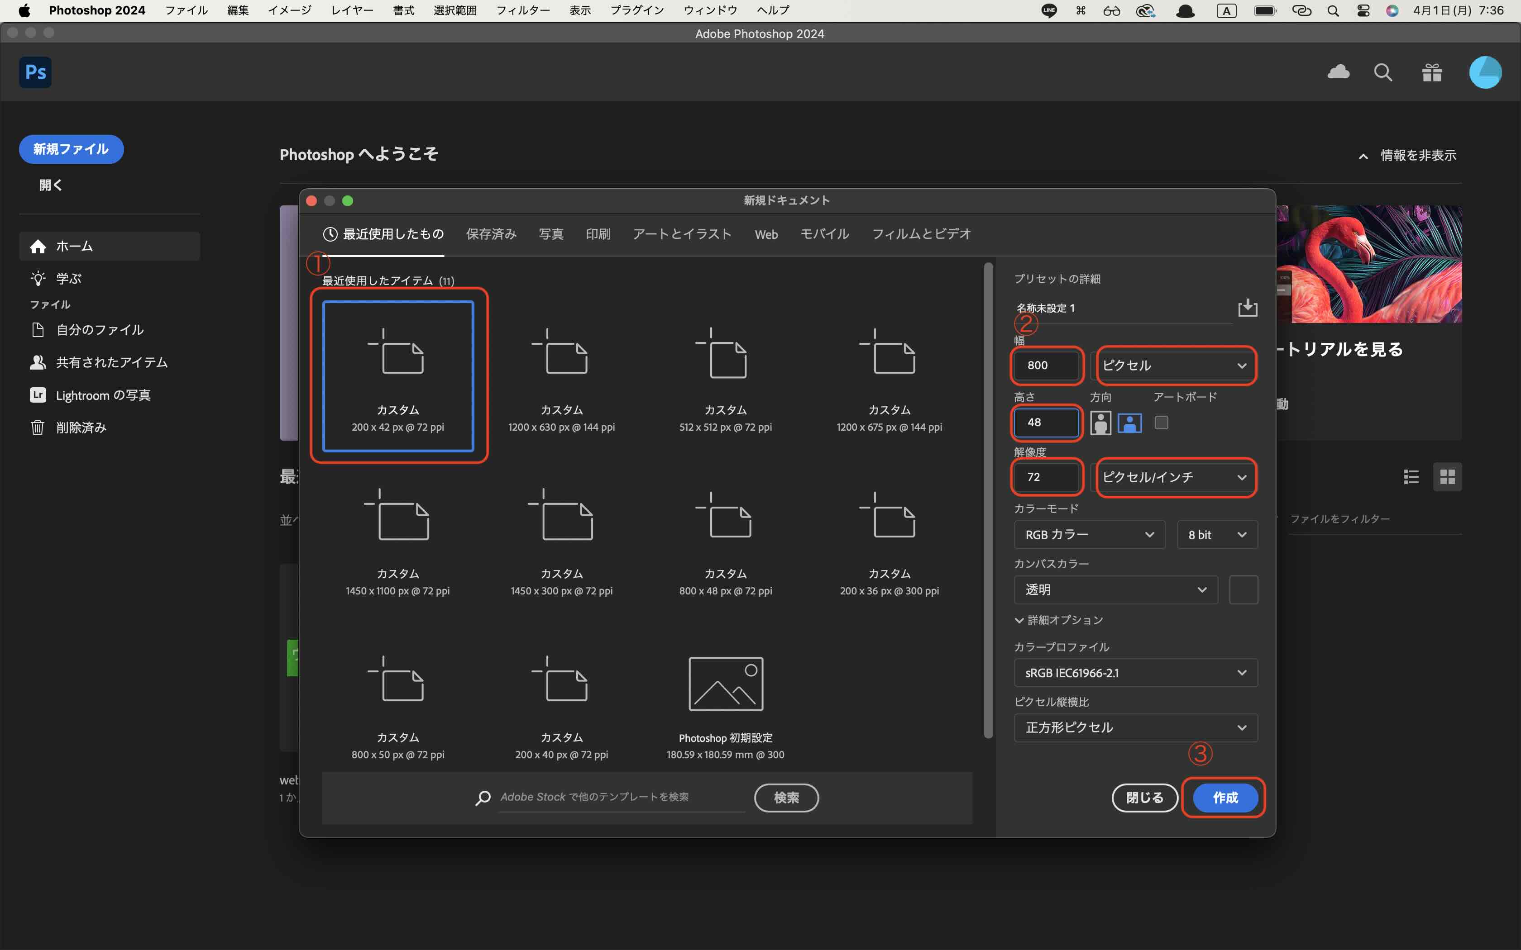Click the Photoshop Ps home logo
Image resolution: width=1521 pixels, height=950 pixels.
pyautogui.click(x=35, y=72)
